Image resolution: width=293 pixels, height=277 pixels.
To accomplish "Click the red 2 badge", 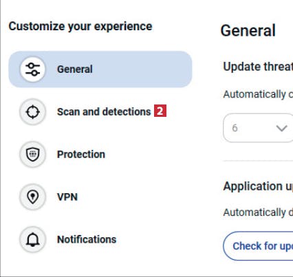I will pyautogui.click(x=160, y=111).
